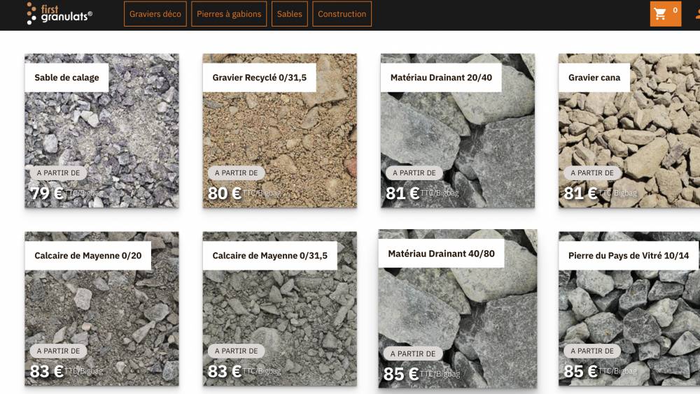Click the 81 € price on Matériau Drainant 20/40
The width and height of the screenshot is (700, 394).
402,193
